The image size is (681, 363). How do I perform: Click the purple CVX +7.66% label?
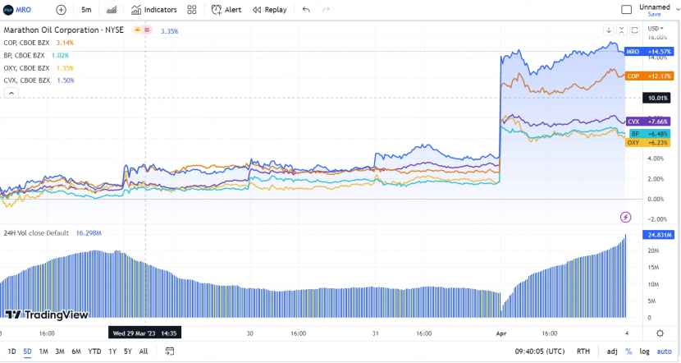point(649,122)
